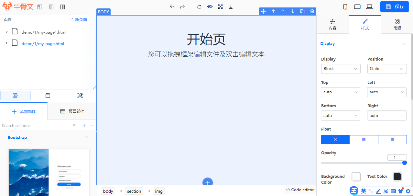Open the 内容 tab
Image resolution: width=413 pixels, height=196 pixels.
coord(332,25)
